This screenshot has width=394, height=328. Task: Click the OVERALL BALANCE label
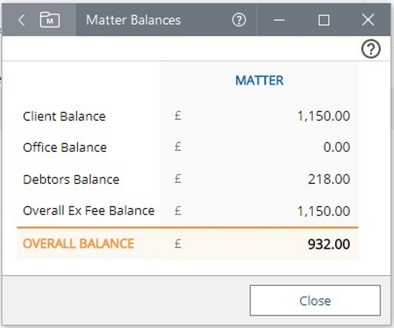(79, 244)
